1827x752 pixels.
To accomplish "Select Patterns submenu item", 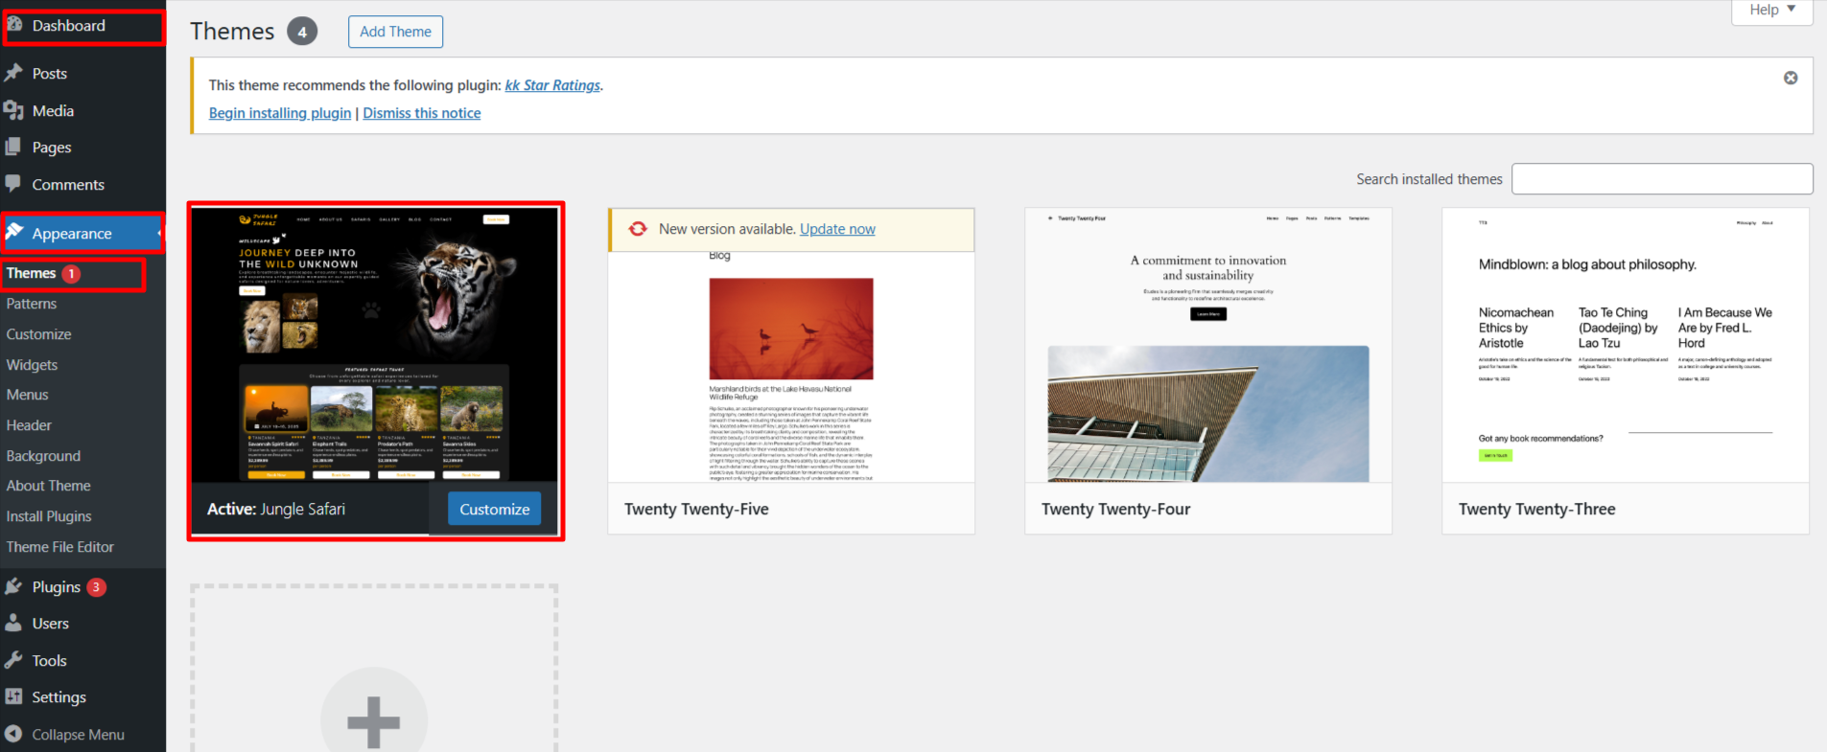I will point(32,304).
